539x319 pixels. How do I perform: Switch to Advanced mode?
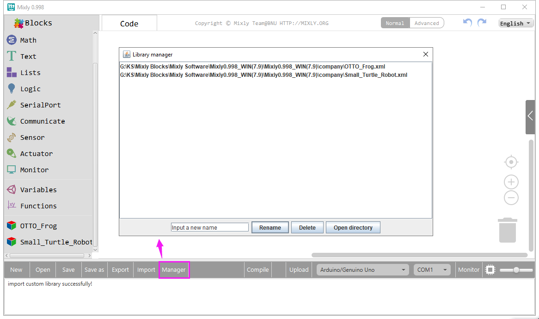pos(427,23)
